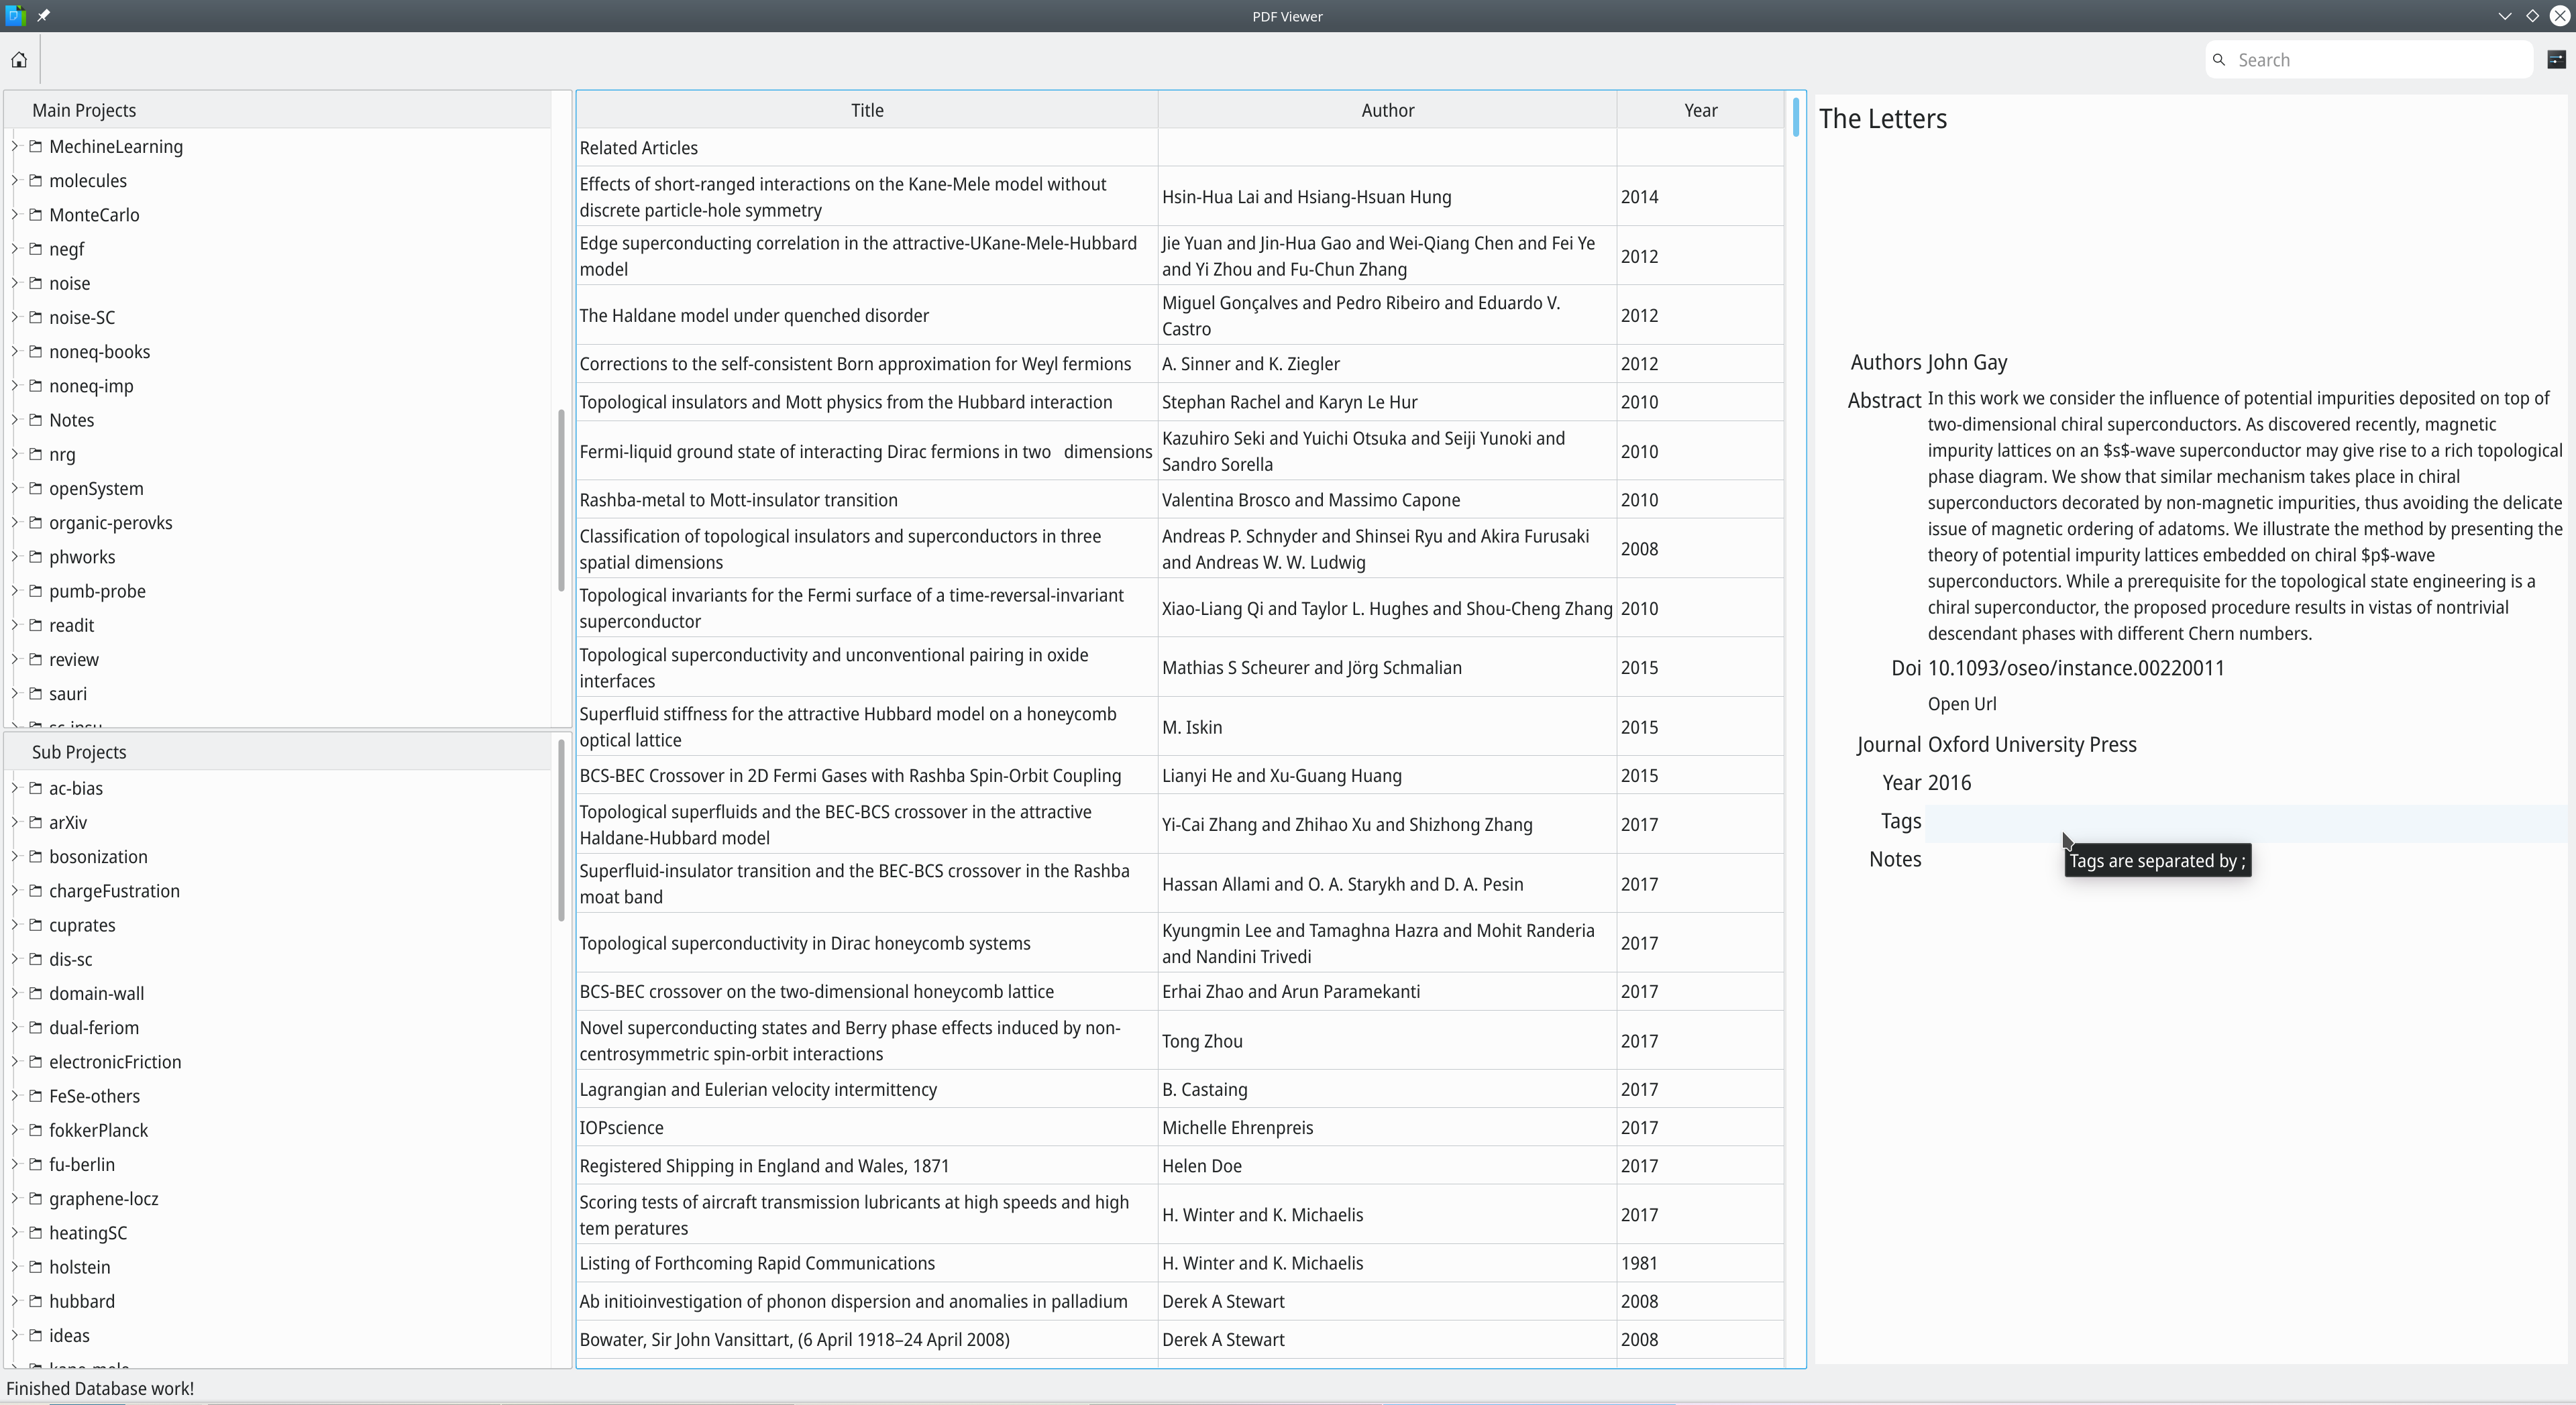Image resolution: width=2576 pixels, height=1405 pixels.
Task: Expand the nrg project node
Action: coord(15,454)
